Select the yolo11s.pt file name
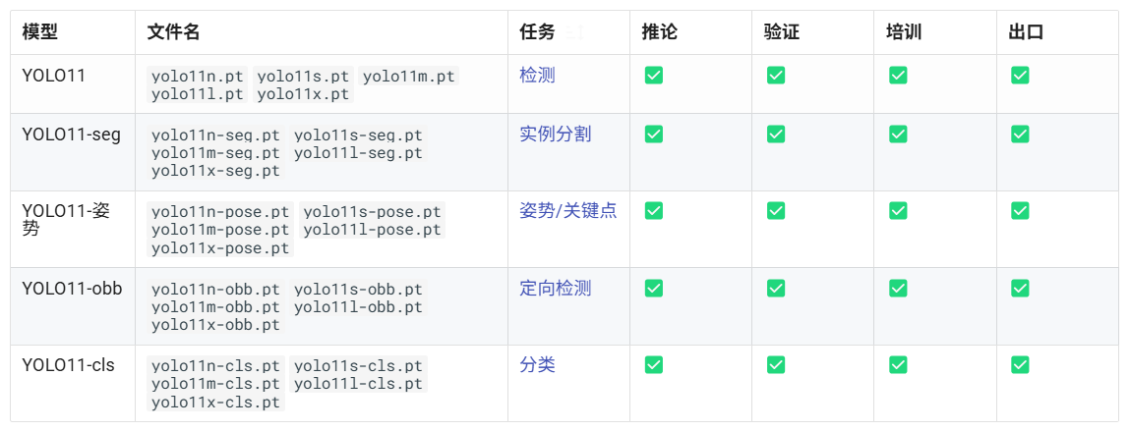1130x431 pixels. [303, 77]
